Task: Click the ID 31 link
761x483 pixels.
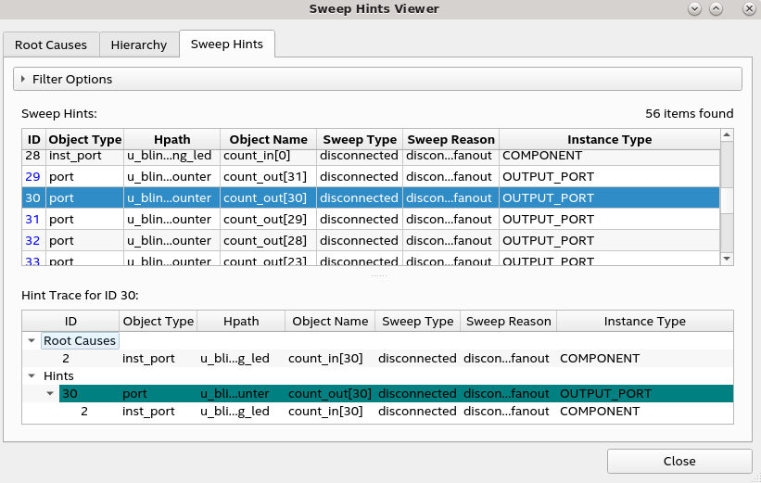Action: [32, 220]
